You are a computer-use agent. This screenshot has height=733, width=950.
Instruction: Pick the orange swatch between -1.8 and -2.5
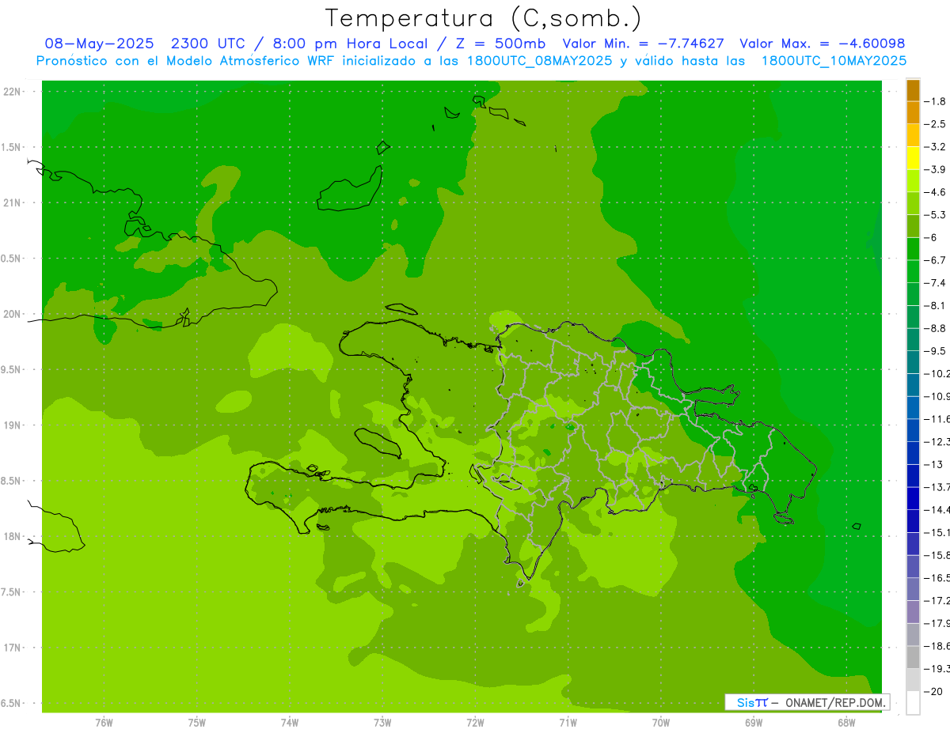click(x=913, y=113)
